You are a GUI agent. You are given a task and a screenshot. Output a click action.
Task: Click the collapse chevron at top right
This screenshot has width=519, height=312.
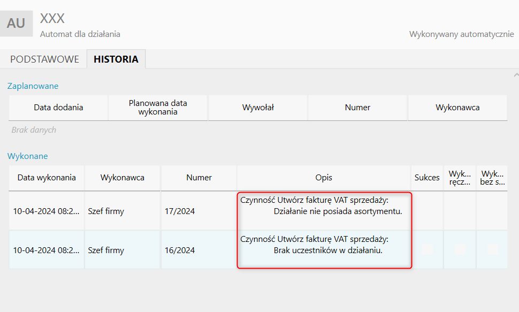515,75
